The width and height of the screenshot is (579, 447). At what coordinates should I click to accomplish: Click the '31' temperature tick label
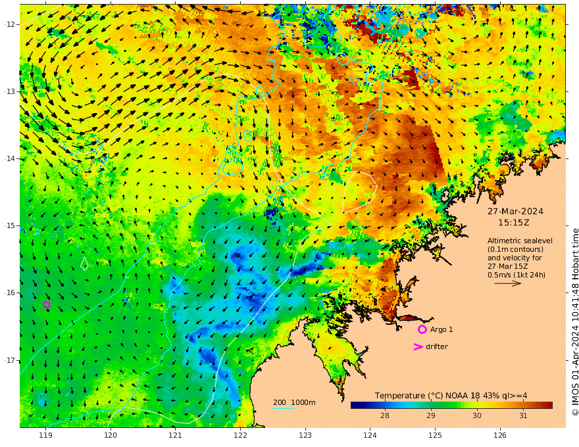[x=523, y=415]
